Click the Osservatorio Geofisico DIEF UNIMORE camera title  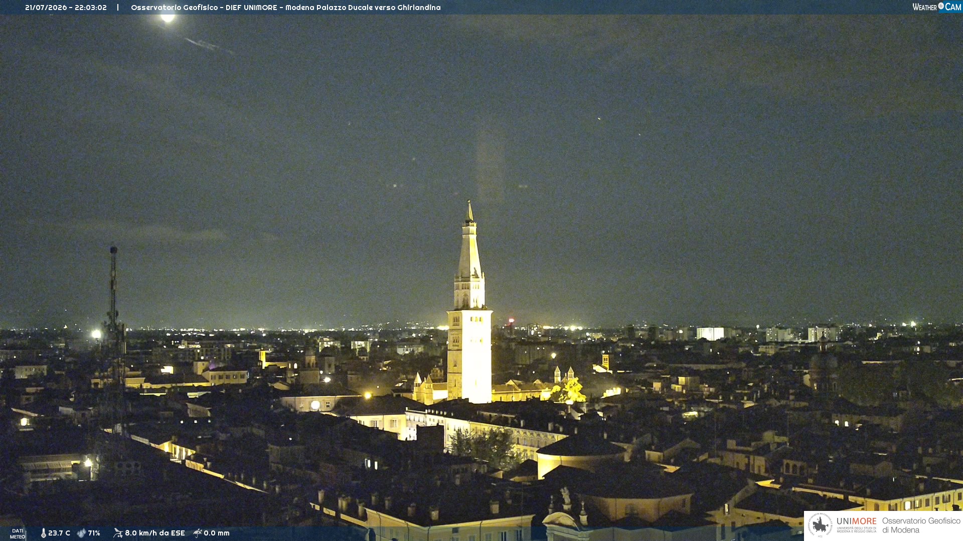(x=286, y=8)
